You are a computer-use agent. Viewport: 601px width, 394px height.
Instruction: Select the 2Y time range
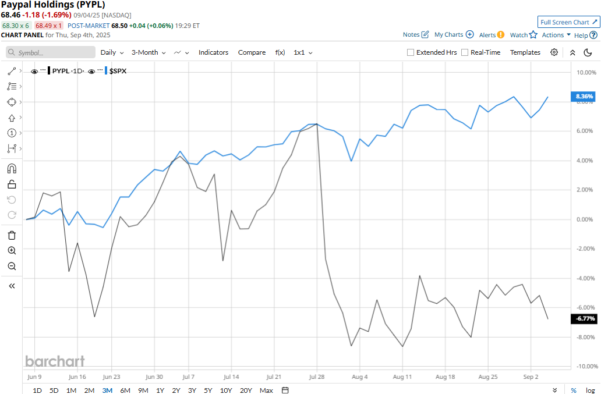[176, 390]
